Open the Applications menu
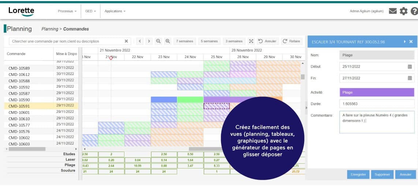Screen dimensions: 418x186 (115, 11)
